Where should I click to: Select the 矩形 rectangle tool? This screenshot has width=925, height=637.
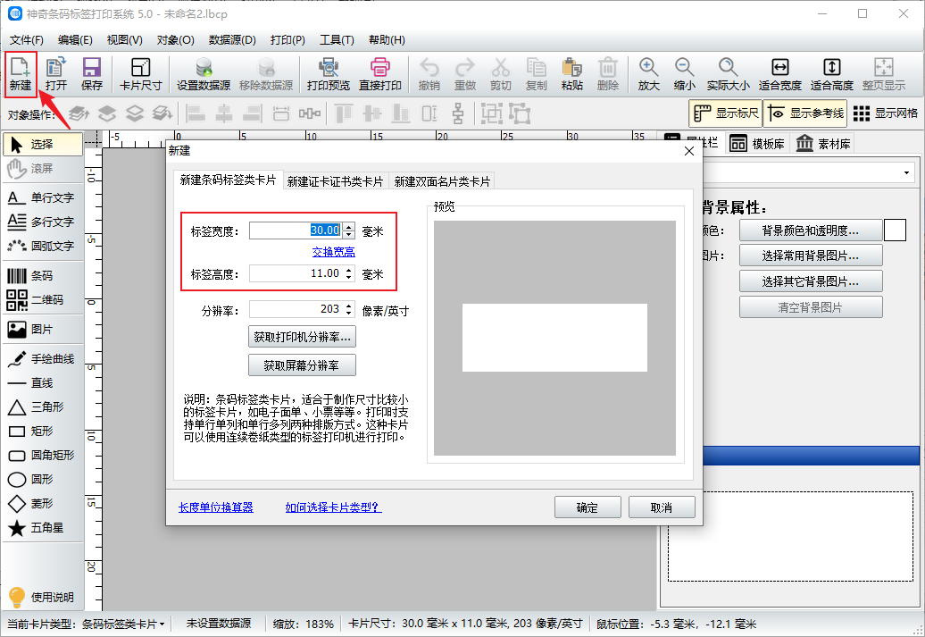click(x=43, y=431)
